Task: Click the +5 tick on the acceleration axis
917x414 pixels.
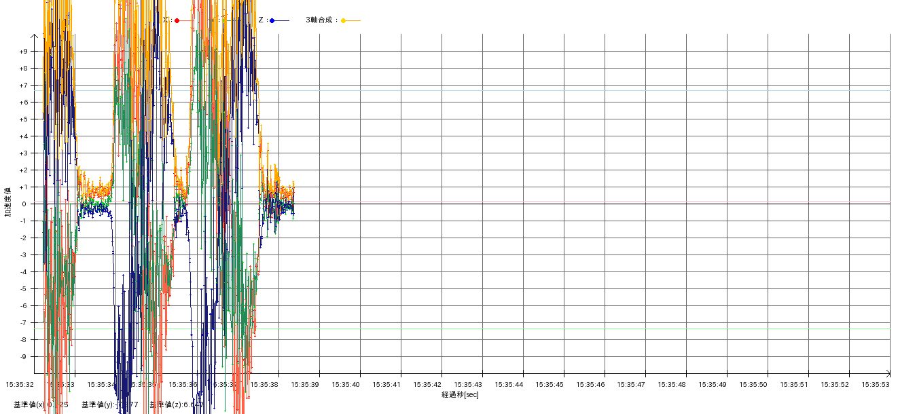Action: coord(23,119)
